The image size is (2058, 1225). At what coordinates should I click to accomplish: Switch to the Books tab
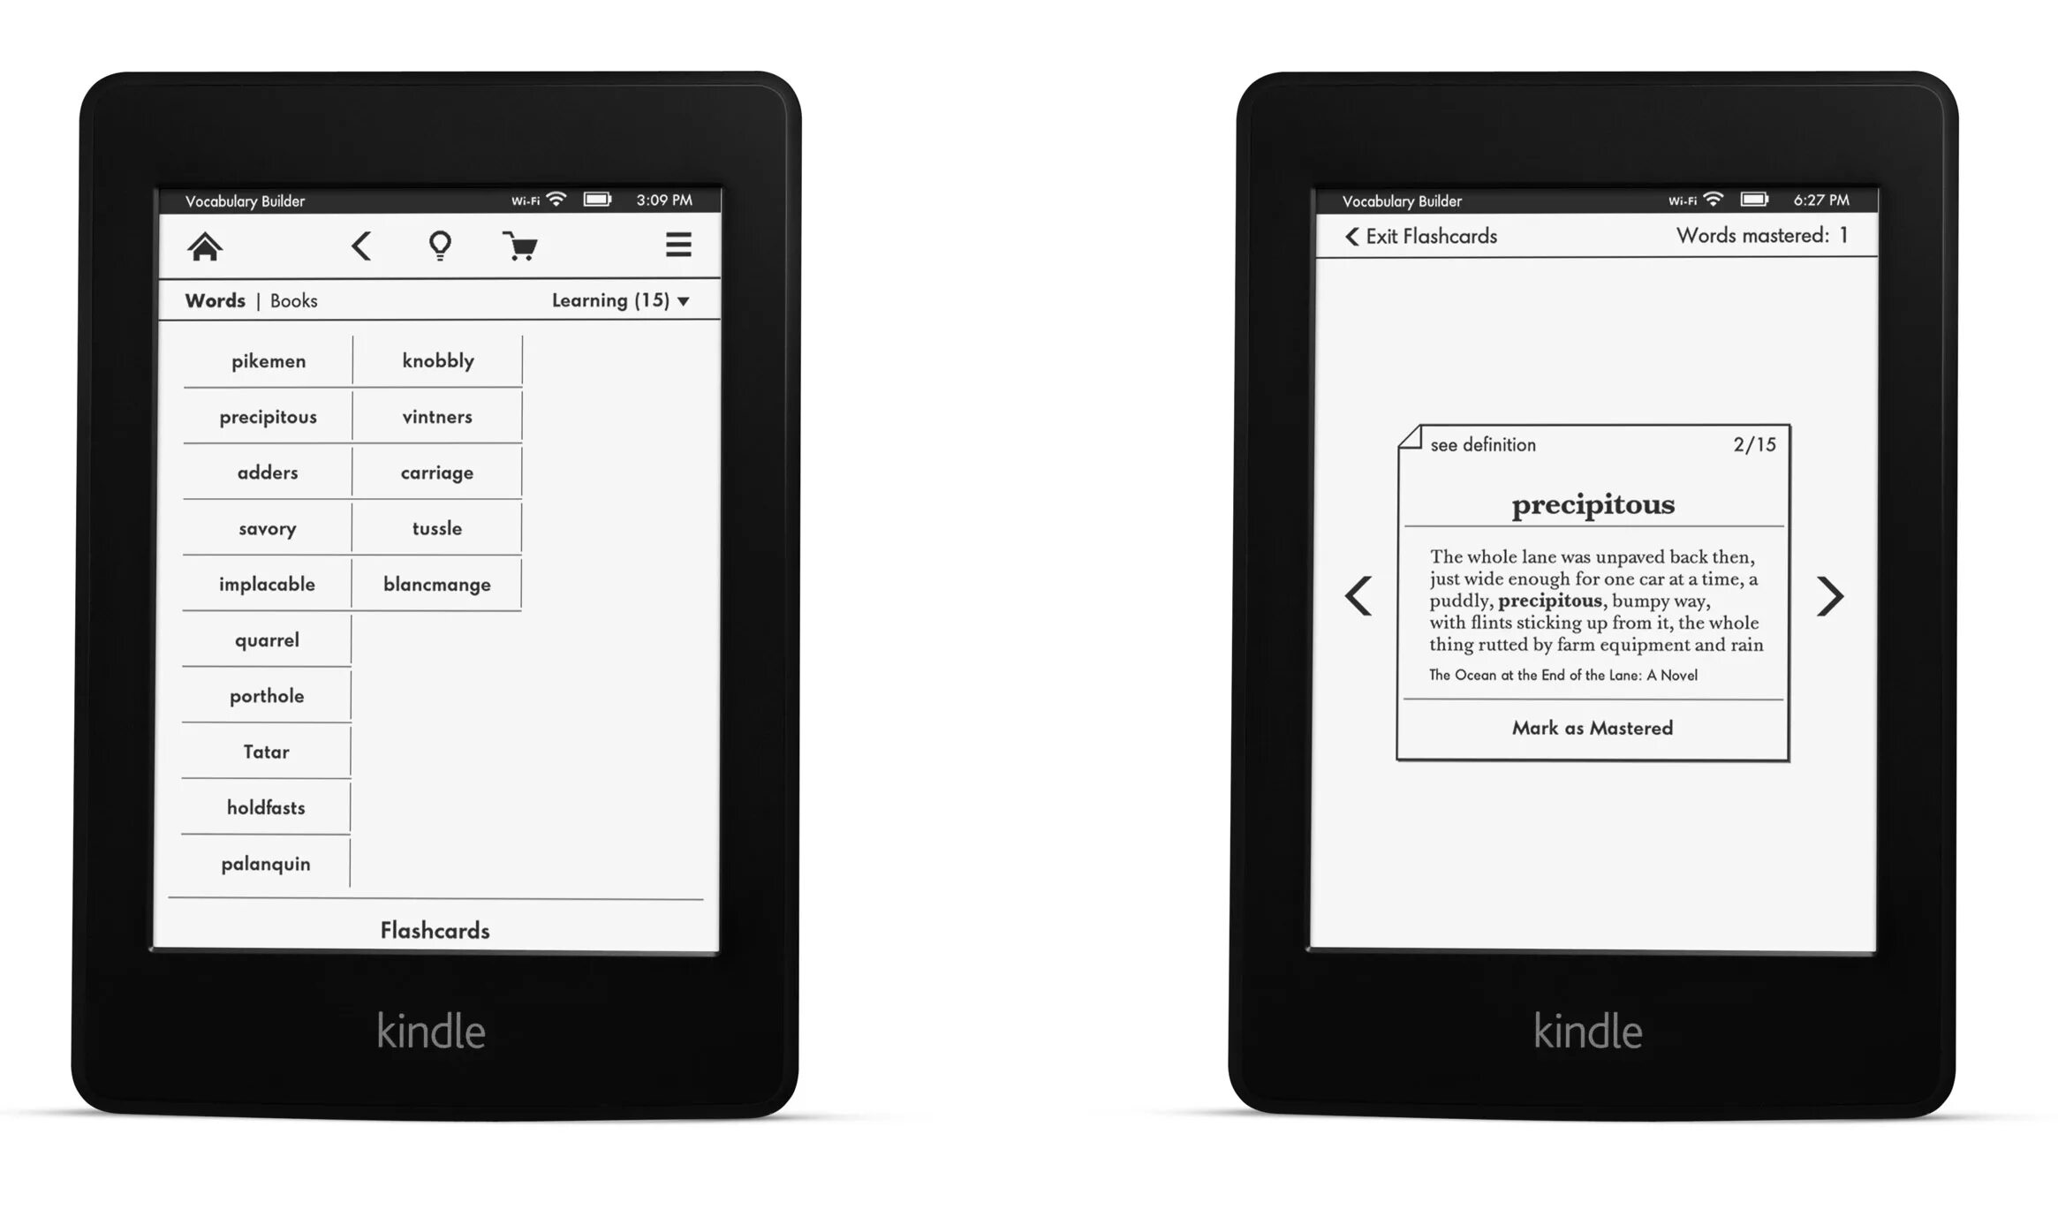tap(295, 302)
